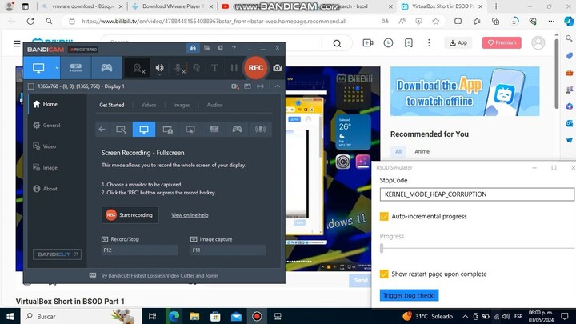The height and width of the screenshot is (324, 576).
Task: Take a screenshot with camera icon
Action: coord(278,68)
